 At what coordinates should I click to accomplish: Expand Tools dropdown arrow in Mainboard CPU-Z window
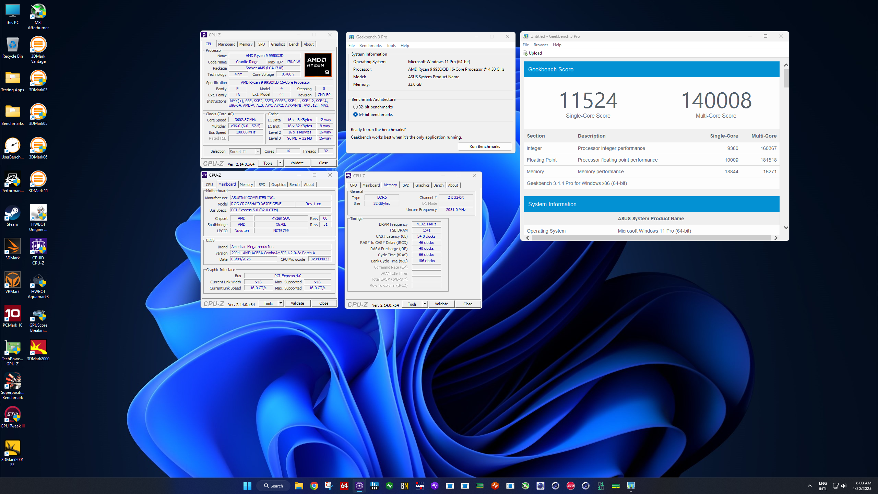coord(281,303)
